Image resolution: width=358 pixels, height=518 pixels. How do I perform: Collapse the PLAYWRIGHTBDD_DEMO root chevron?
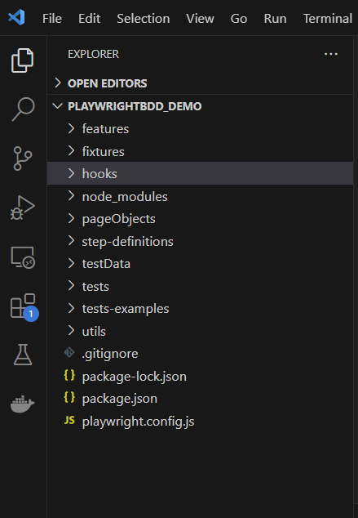[x=58, y=105]
